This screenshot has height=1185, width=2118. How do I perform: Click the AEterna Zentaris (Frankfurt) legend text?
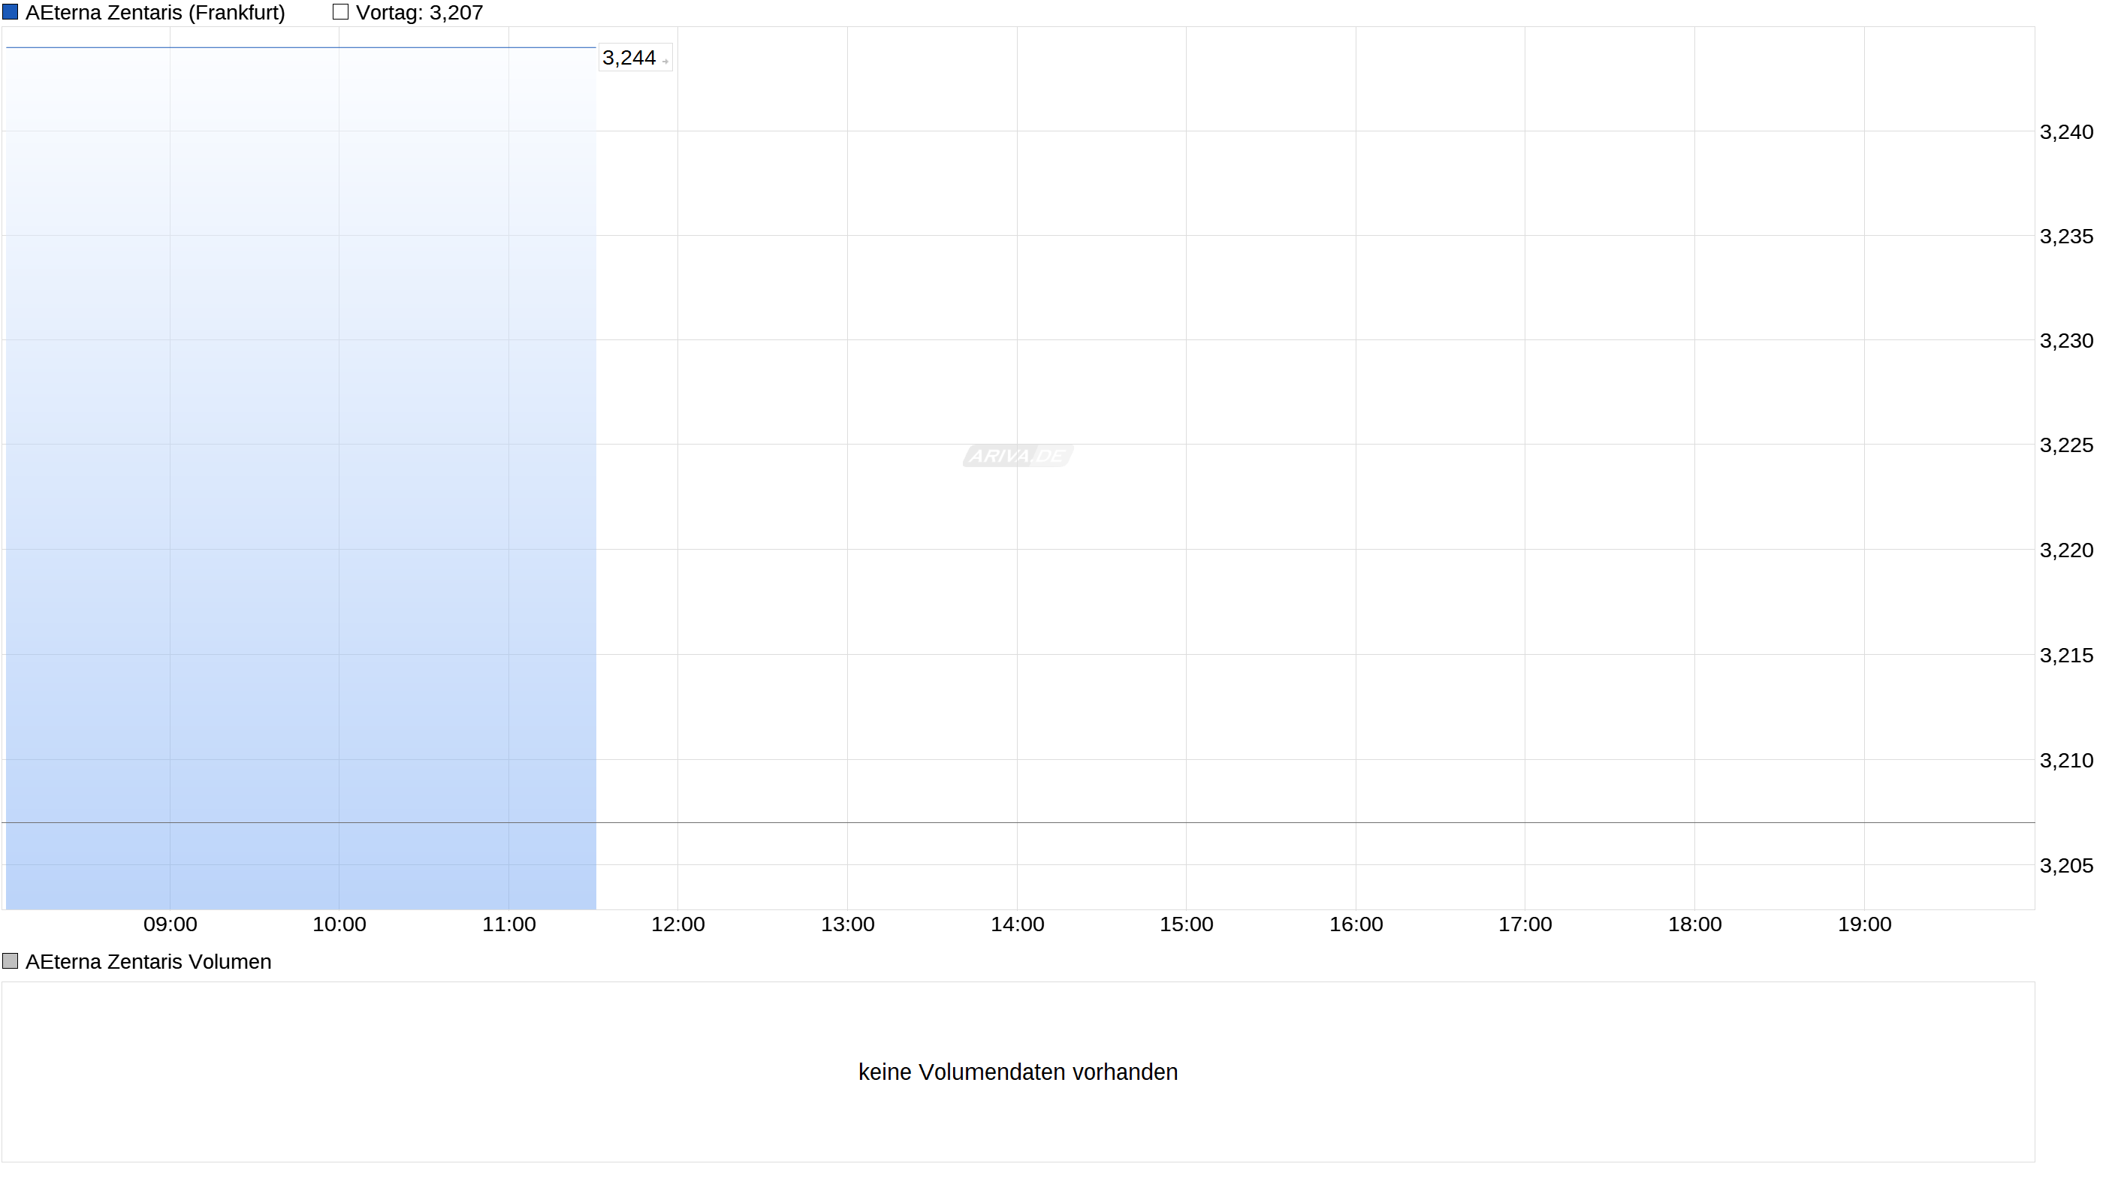(155, 12)
